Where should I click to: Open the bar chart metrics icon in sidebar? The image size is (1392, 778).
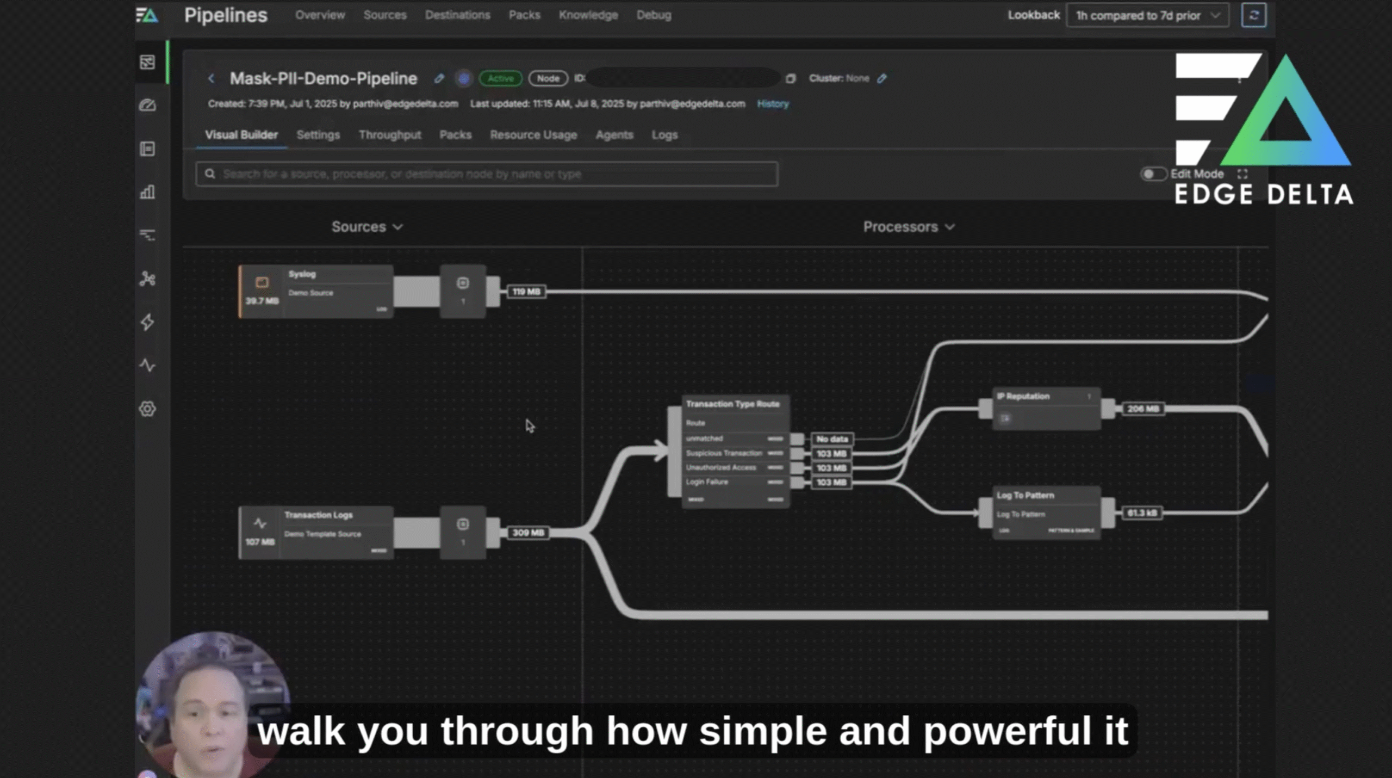tap(147, 192)
